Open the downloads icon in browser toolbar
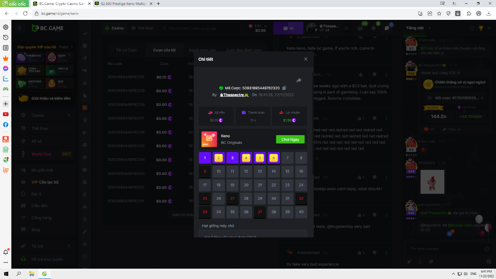The image size is (496, 279). [458, 13]
